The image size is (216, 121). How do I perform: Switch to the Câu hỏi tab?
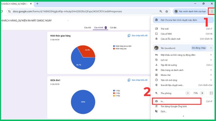87,28
